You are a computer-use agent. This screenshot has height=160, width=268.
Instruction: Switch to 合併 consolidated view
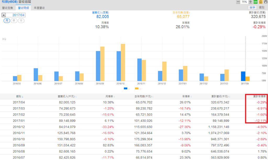(x=252, y=7)
